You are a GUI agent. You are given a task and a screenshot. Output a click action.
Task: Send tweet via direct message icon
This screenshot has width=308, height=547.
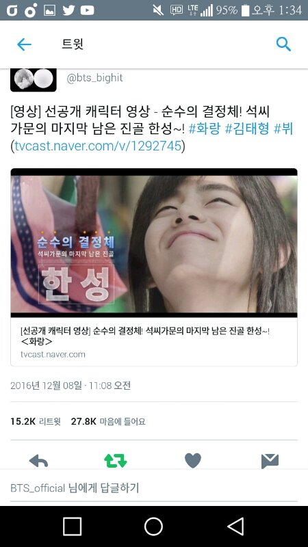270,461
